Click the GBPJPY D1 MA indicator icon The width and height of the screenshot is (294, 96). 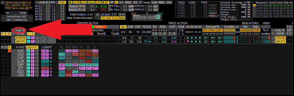click(249, 41)
